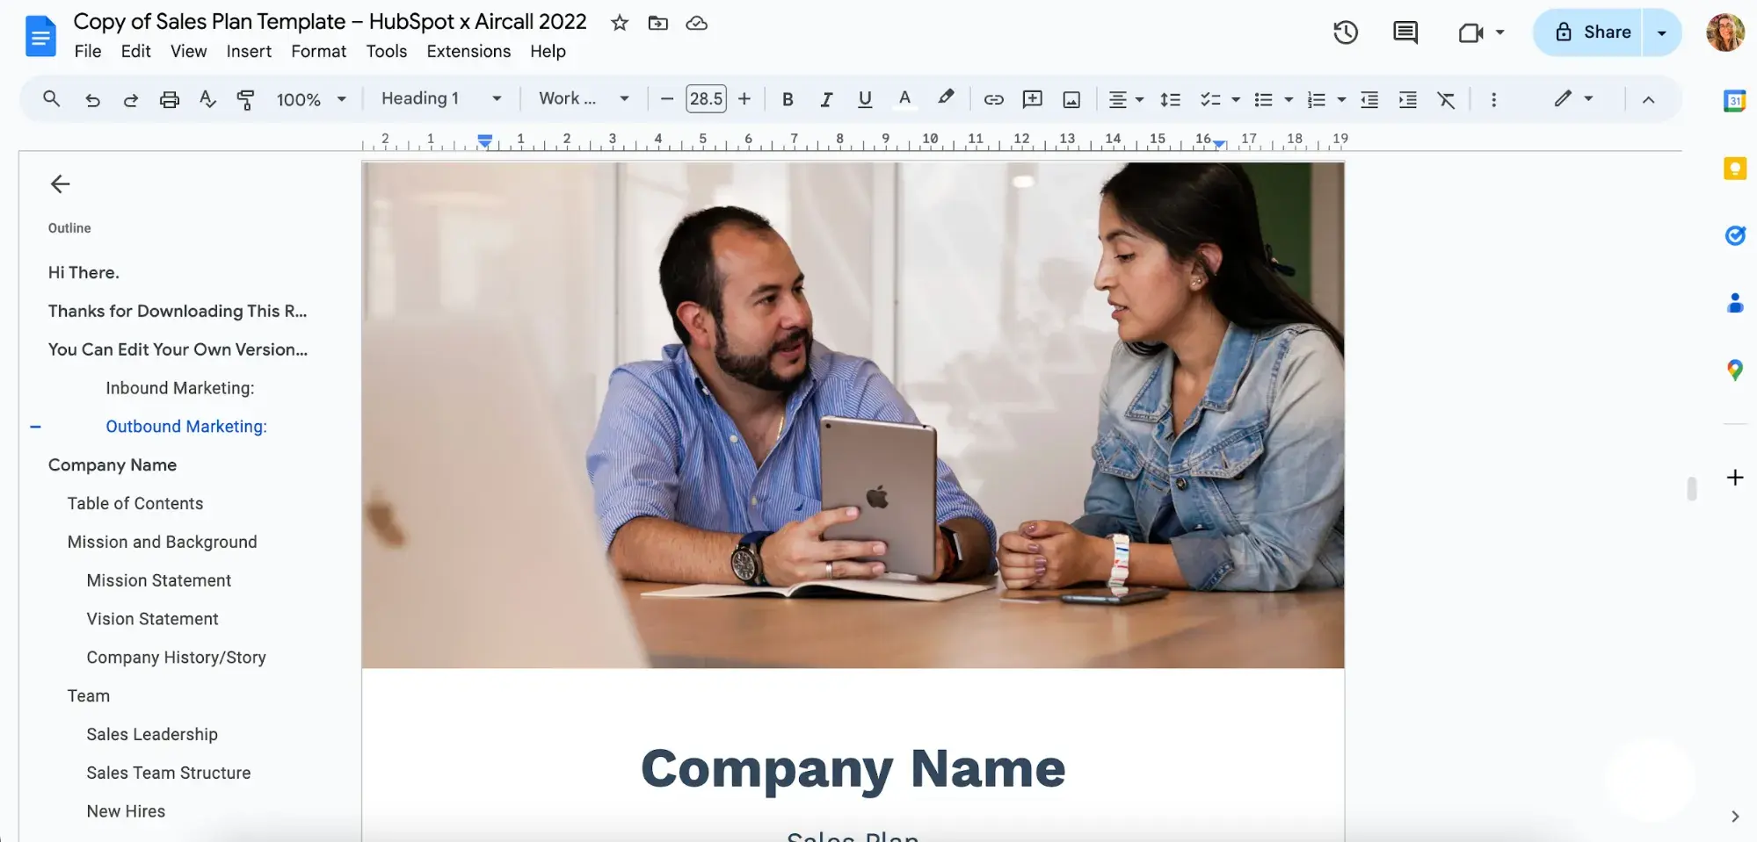Toggle italic formatting
Viewport: 1757px width, 842px height.
pyautogui.click(x=826, y=99)
